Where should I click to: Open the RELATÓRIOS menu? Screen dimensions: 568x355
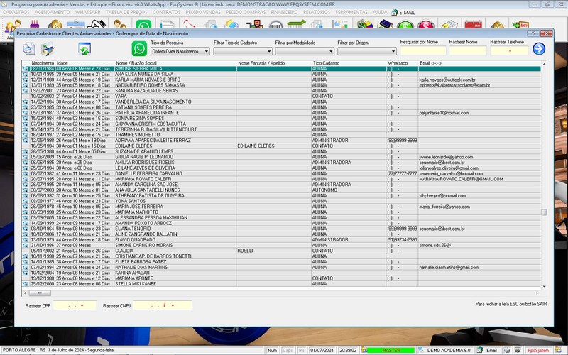pos(316,12)
